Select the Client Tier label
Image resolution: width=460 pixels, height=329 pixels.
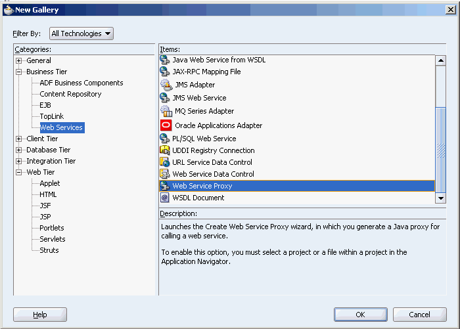coord(42,139)
